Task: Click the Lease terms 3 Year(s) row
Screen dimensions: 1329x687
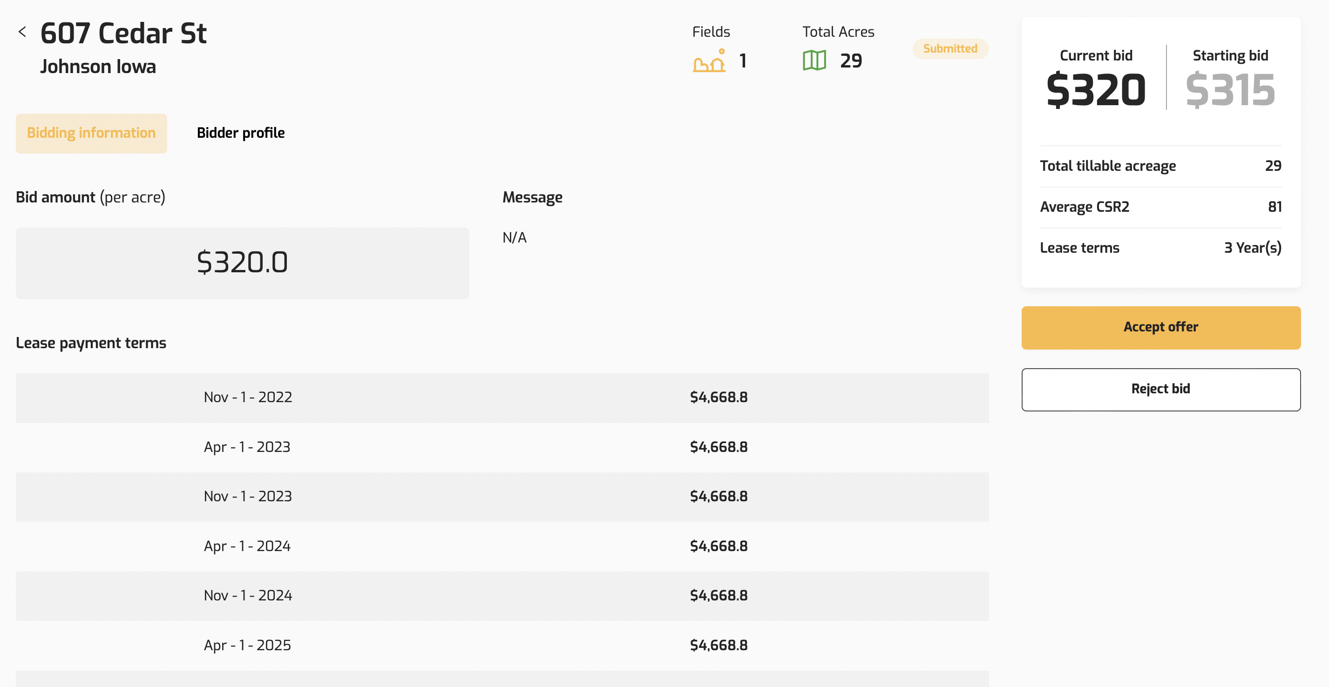Action: (1160, 248)
